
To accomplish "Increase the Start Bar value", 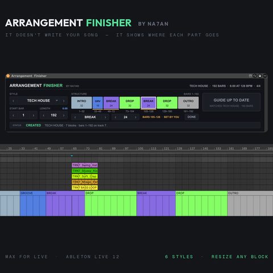I will [34, 115].
